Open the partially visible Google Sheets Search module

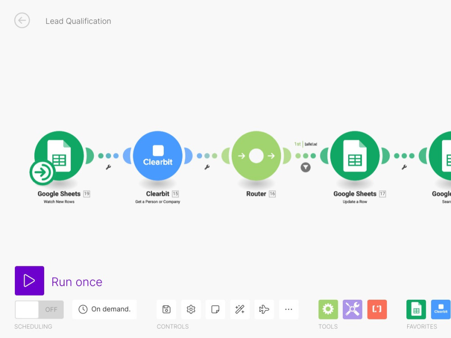tap(440, 156)
